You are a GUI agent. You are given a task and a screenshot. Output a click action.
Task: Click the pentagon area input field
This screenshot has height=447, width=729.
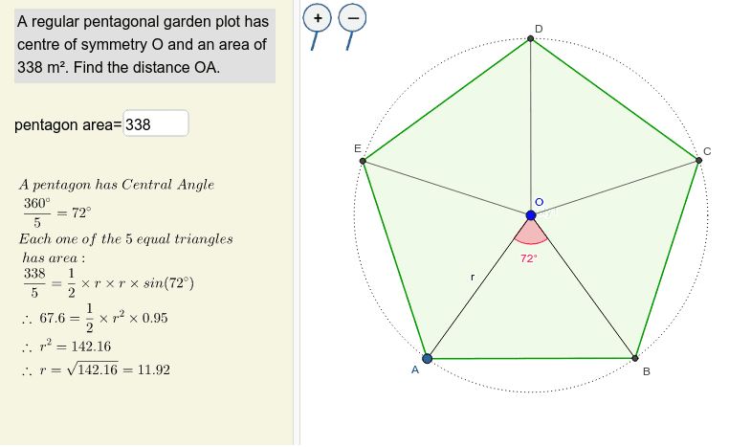(156, 123)
